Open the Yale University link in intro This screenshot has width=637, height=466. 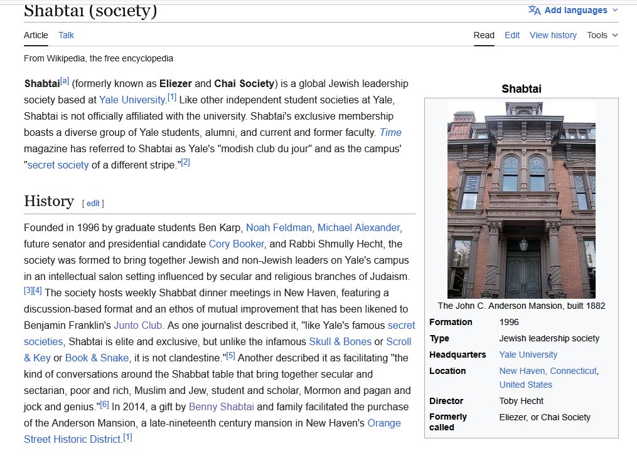coord(132,100)
